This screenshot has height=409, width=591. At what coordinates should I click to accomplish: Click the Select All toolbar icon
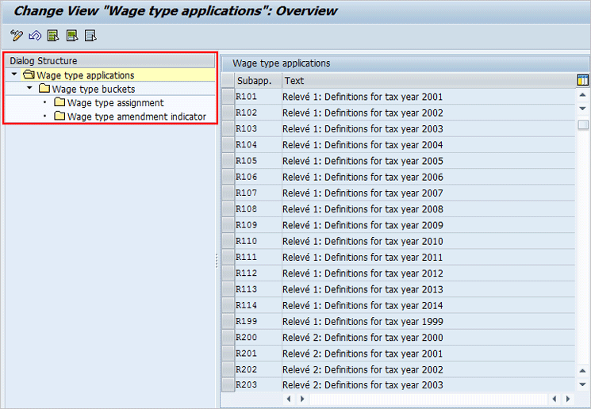[53, 35]
